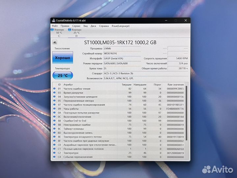Click the blue Хорошо health status button

(x=63, y=57)
